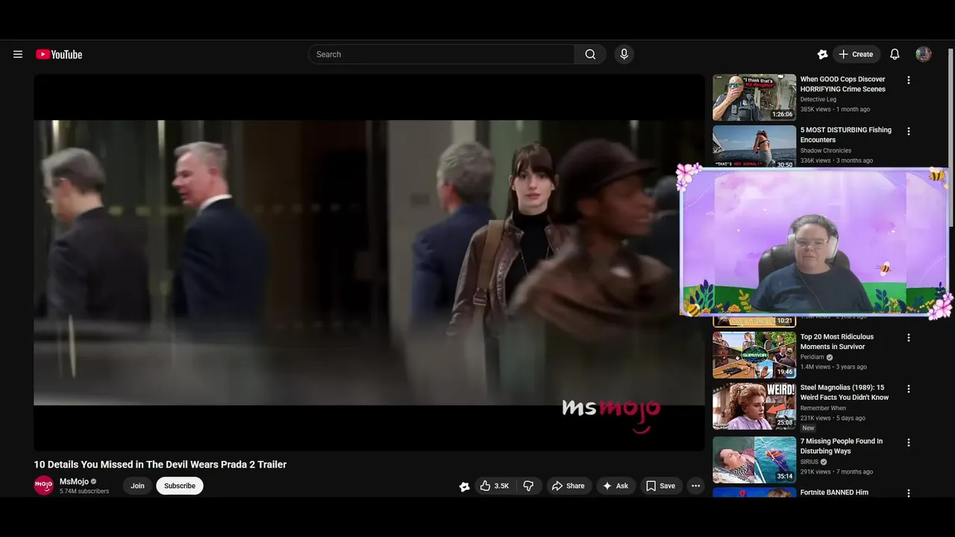Open options for Survivor video
This screenshot has width=955, height=537.
(909, 338)
